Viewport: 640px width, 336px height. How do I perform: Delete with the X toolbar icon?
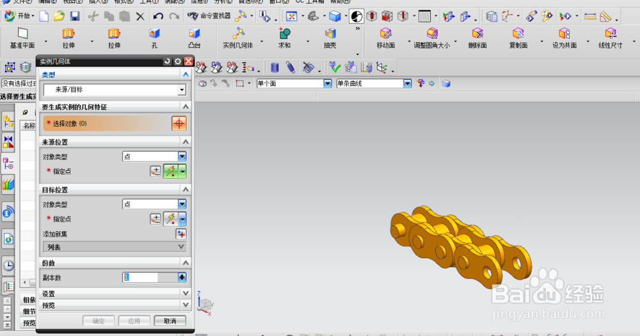(140, 17)
